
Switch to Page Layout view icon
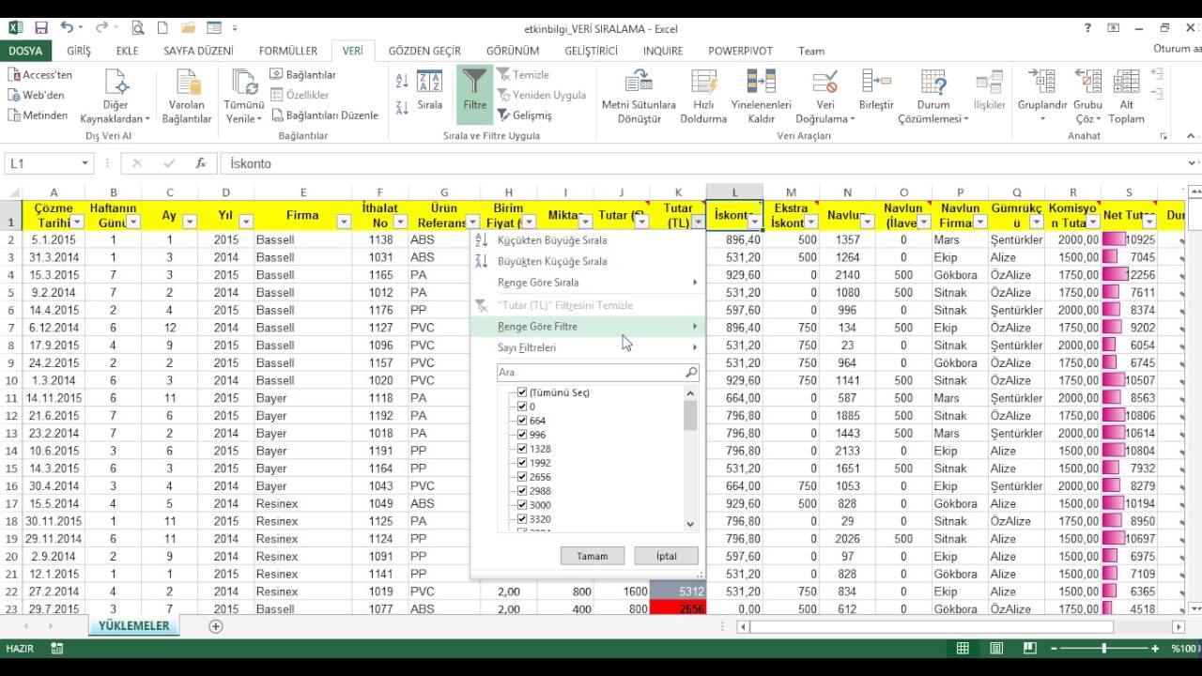tap(996, 649)
